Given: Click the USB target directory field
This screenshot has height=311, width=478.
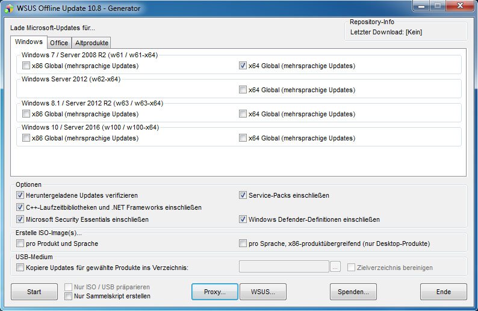Looking at the screenshot, I should [284, 266].
